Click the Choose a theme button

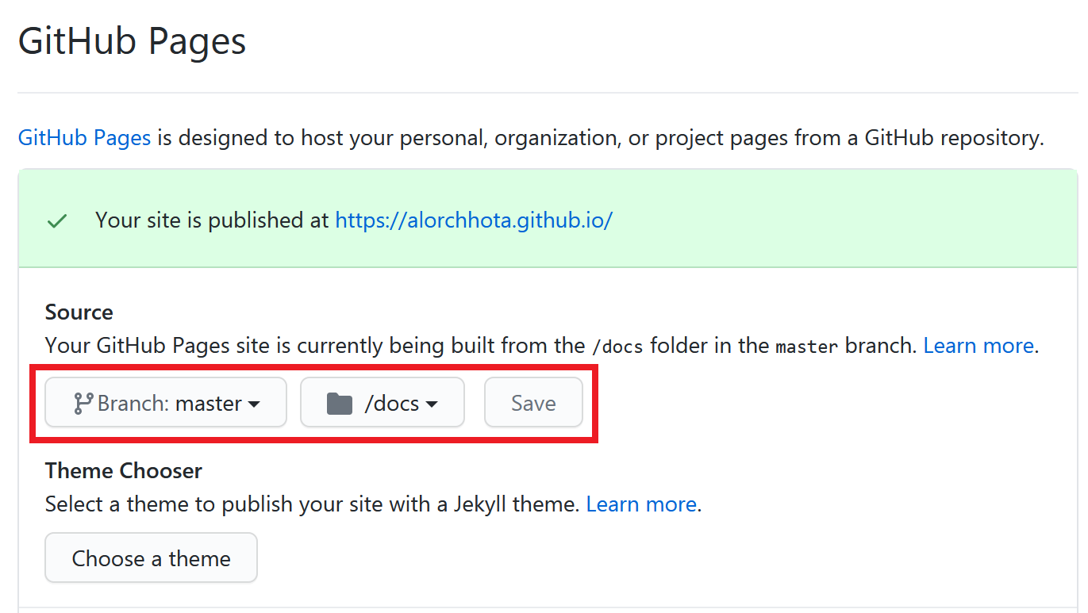point(151,557)
